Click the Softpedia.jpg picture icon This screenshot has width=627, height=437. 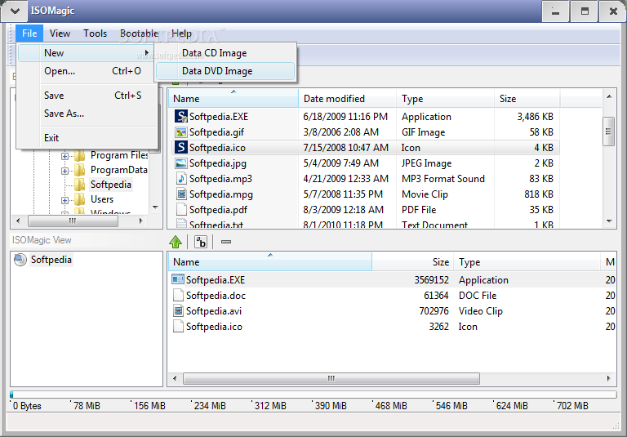pos(181,163)
